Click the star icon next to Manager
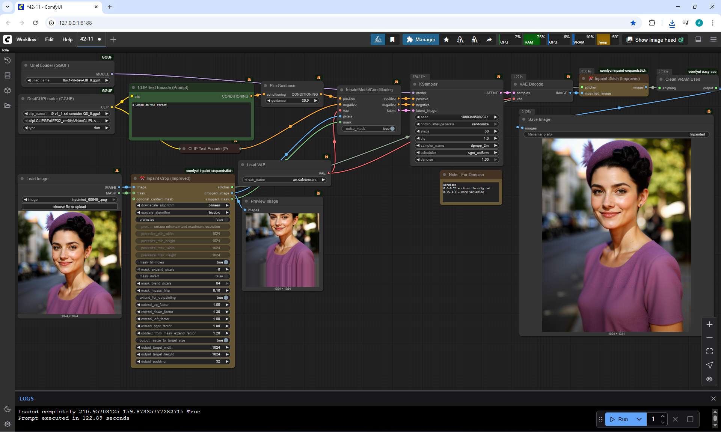 [x=446, y=39]
